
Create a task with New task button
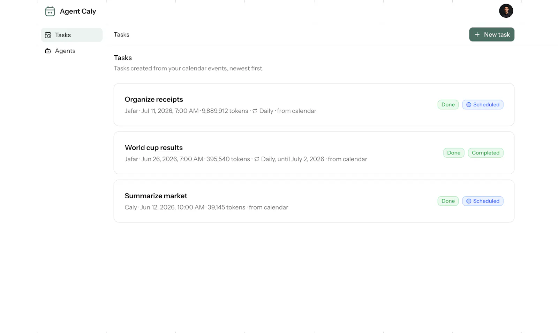pos(491,34)
